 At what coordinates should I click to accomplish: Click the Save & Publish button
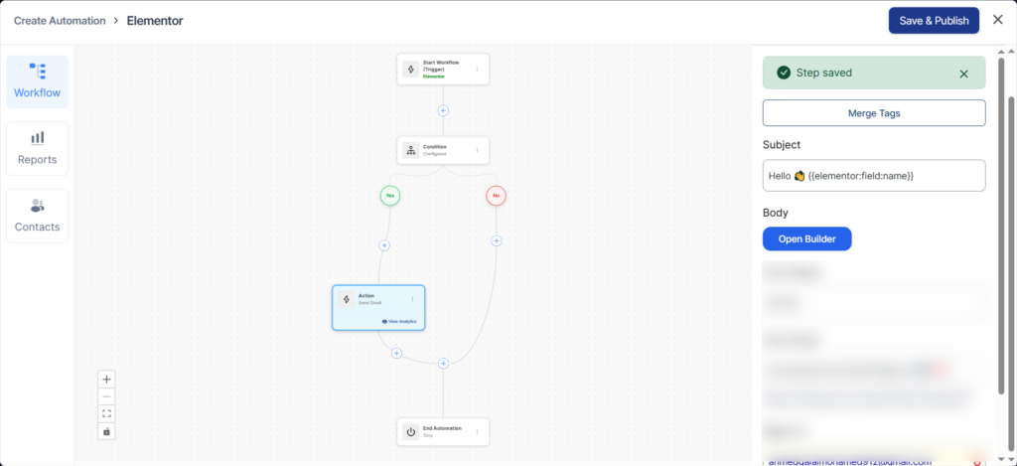[x=933, y=21]
